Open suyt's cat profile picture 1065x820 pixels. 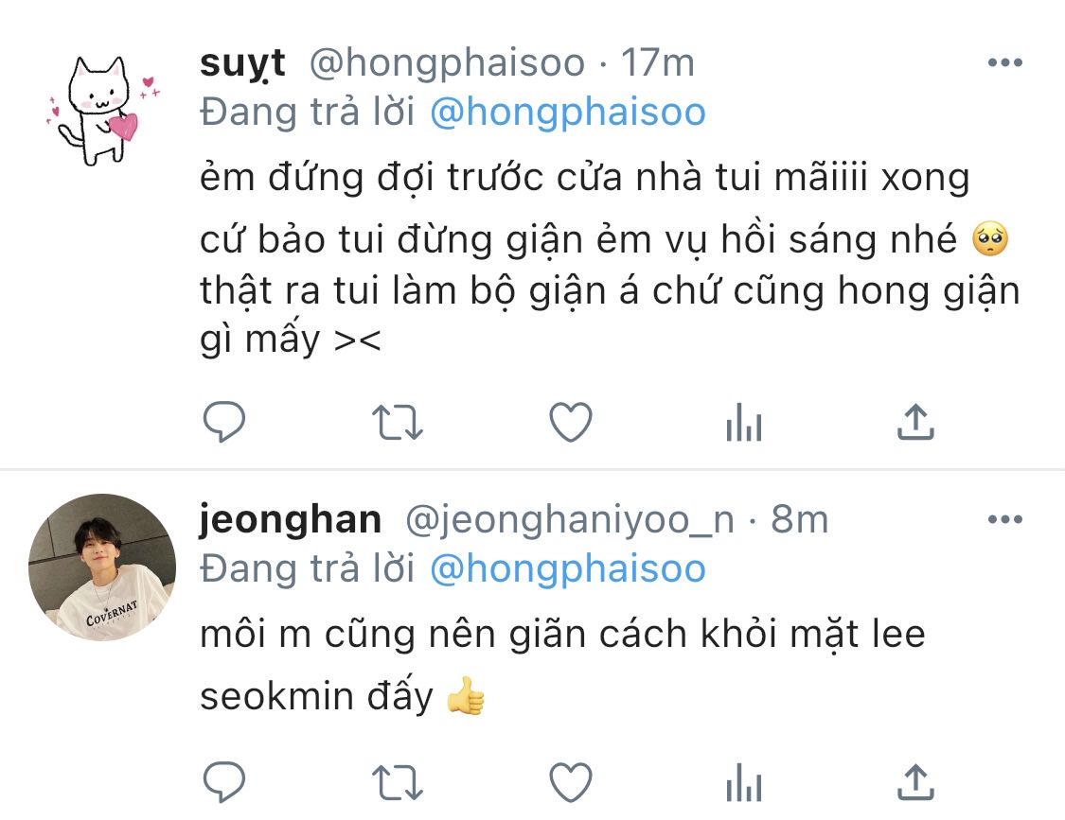pyautogui.click(x=102, y=111)
